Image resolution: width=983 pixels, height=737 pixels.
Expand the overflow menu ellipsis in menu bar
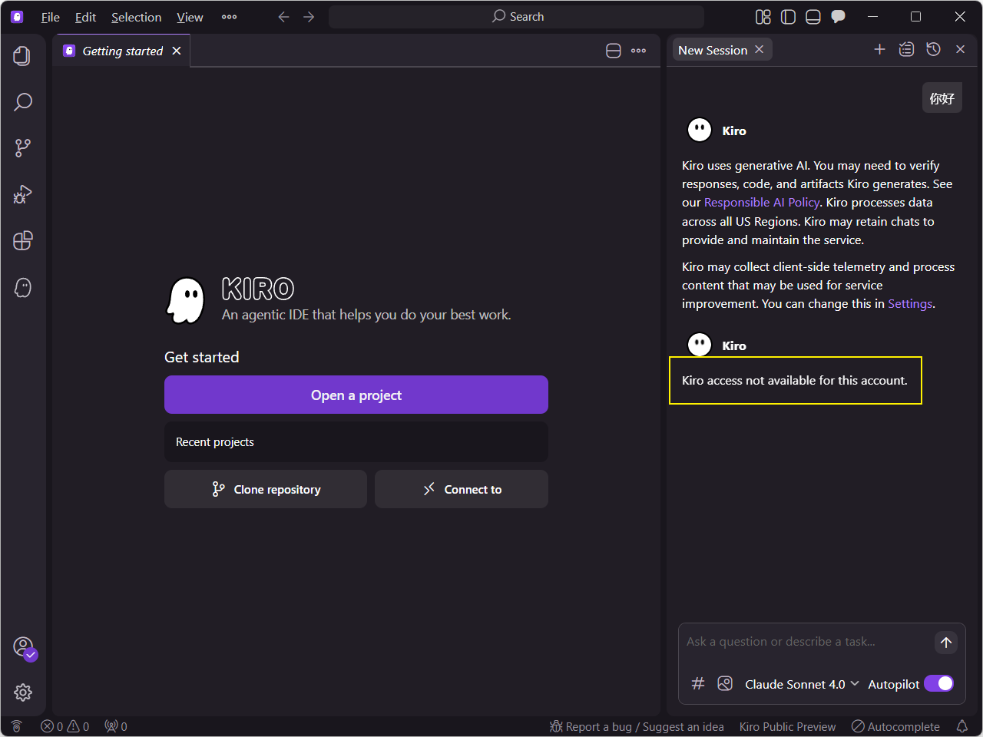(x=229, y=17)
